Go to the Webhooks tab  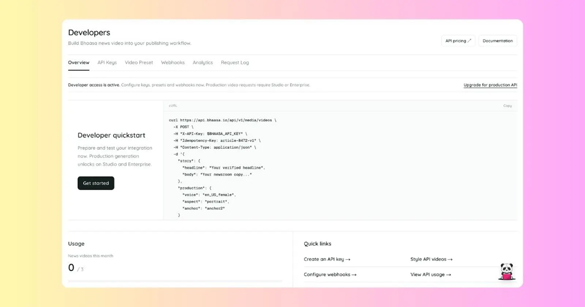pyautogui.click(x=173, y=62)
